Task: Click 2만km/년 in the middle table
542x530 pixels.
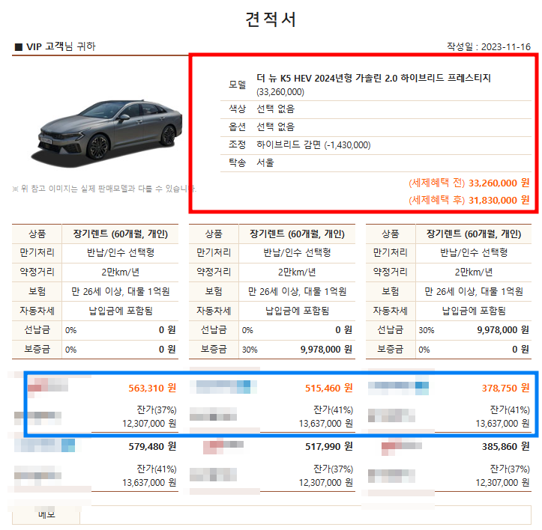Action: (297, 272)
